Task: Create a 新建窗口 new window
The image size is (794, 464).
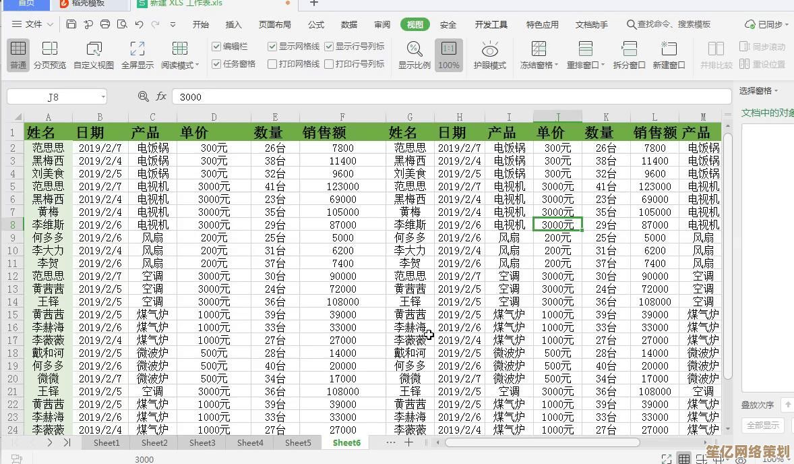Action: 668,54
